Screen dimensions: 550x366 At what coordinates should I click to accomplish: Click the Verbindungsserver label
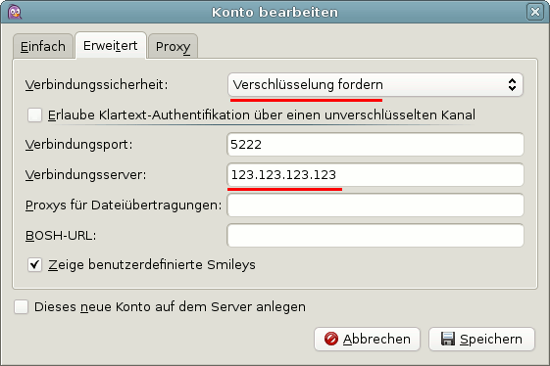coord(85,174)
